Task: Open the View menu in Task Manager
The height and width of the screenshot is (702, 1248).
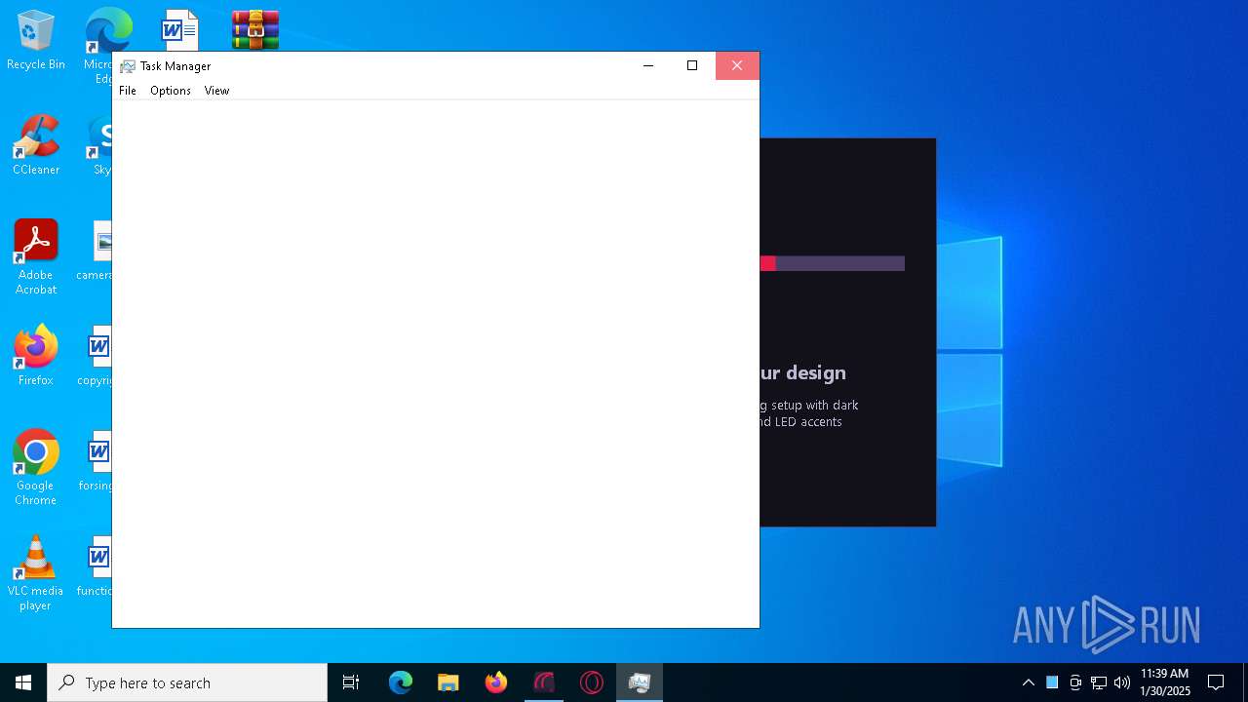Action: click(216, 91)
